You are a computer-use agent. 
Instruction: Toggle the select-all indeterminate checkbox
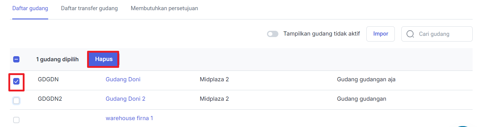[x=16, y=59]
